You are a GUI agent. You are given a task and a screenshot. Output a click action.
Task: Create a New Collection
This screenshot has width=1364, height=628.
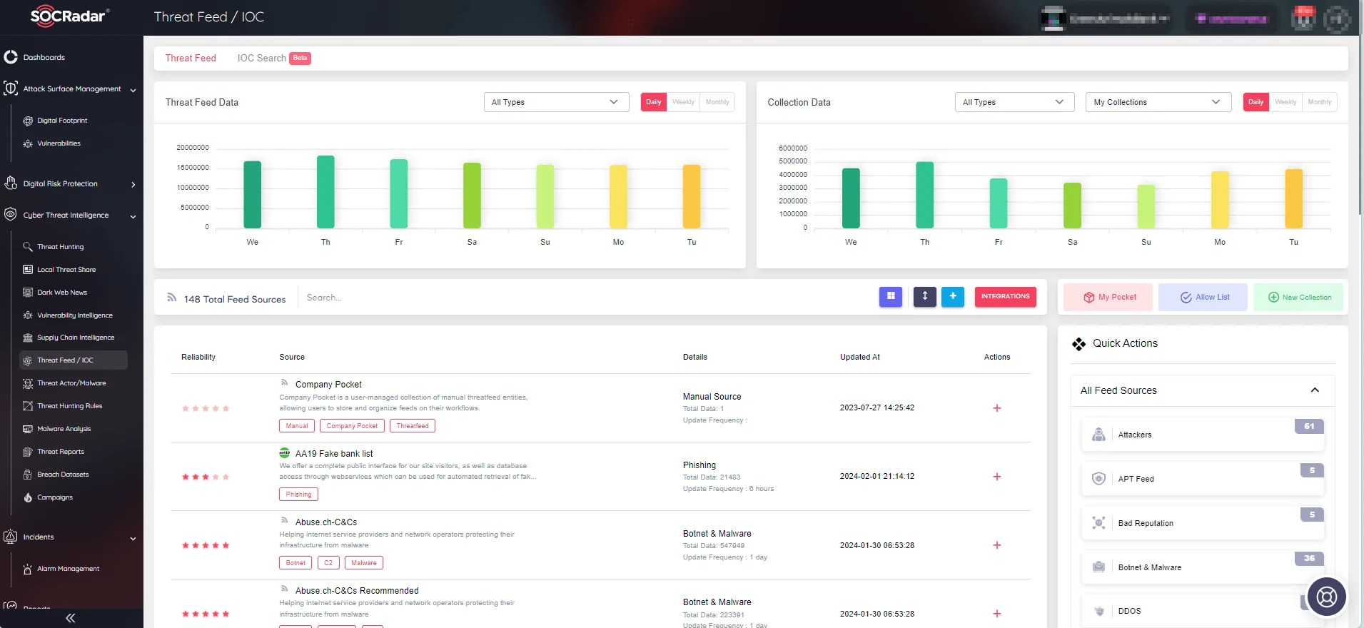pyautogui.click(x=1298, y=297)
